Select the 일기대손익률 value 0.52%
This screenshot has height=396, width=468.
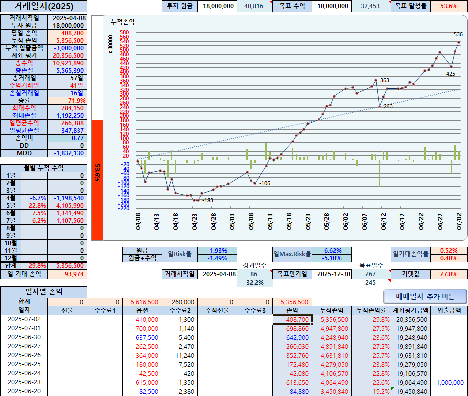(449, 251)
